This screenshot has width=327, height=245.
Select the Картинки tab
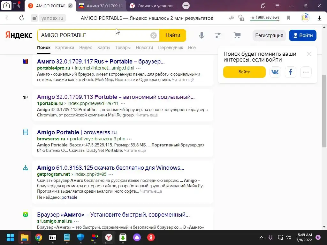65,48
